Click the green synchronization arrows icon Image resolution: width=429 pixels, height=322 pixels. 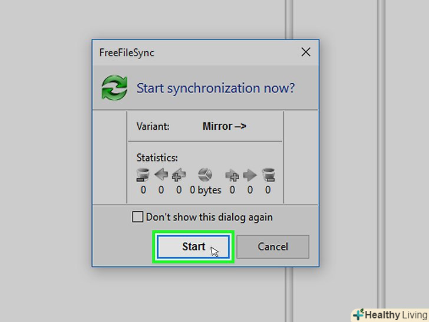pos(114,88)
